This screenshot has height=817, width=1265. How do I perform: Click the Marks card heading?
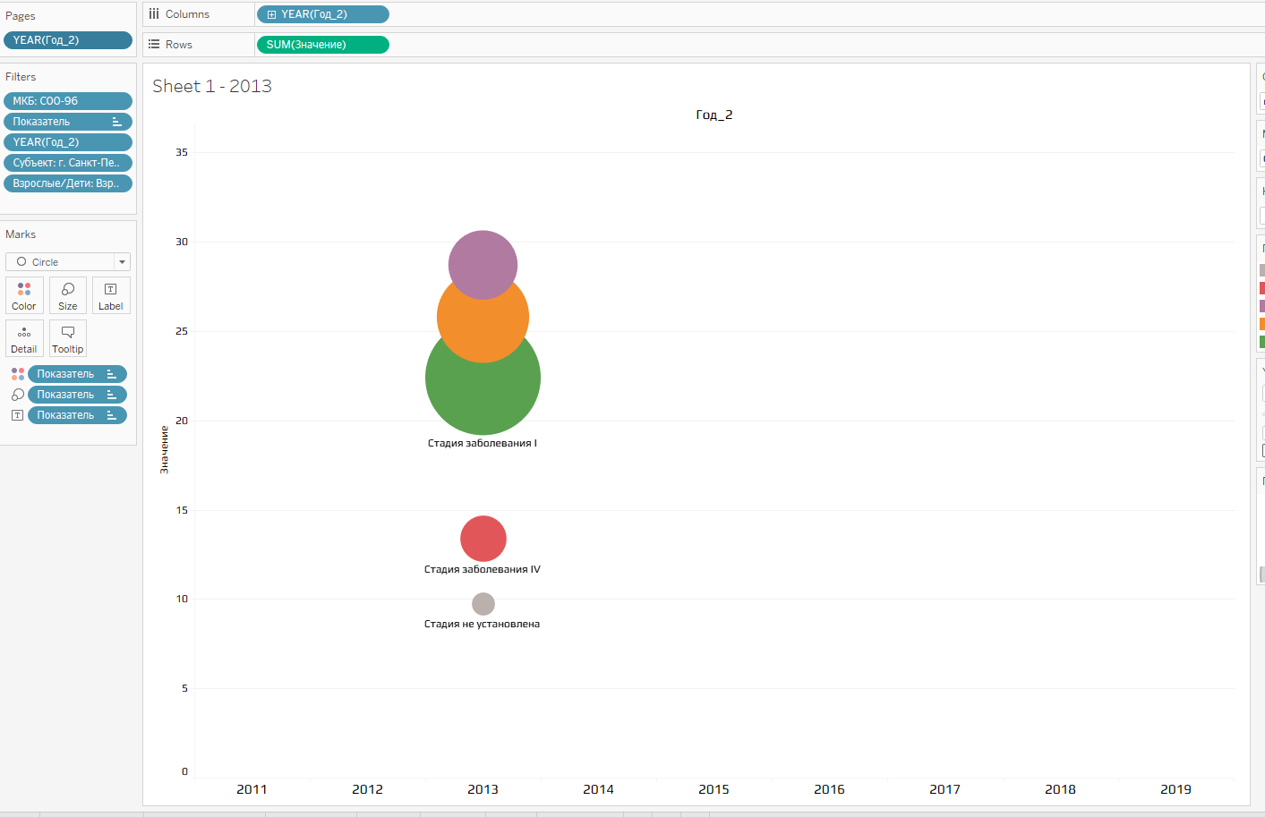click(x=21, y=234)
